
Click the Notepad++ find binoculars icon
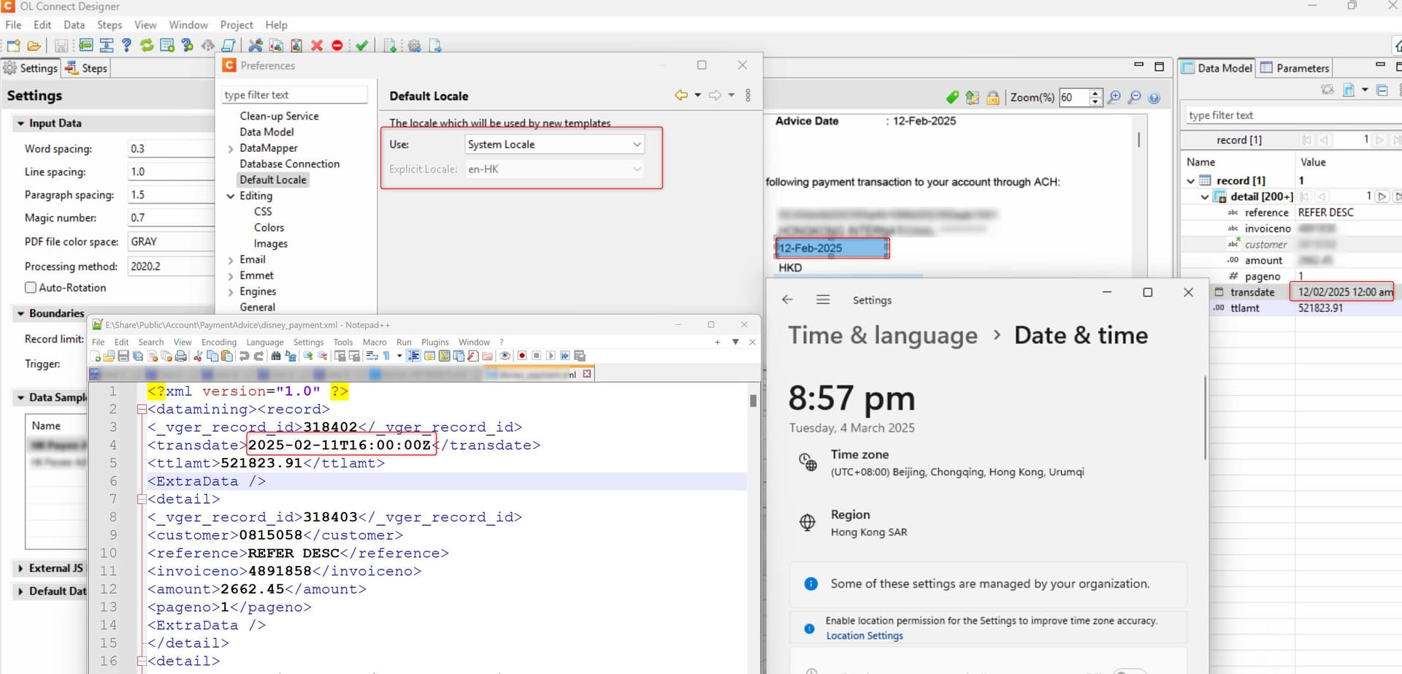pyautogui.click(x=276, y=356)
